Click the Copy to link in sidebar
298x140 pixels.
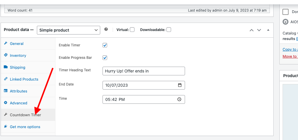point(290,49)
